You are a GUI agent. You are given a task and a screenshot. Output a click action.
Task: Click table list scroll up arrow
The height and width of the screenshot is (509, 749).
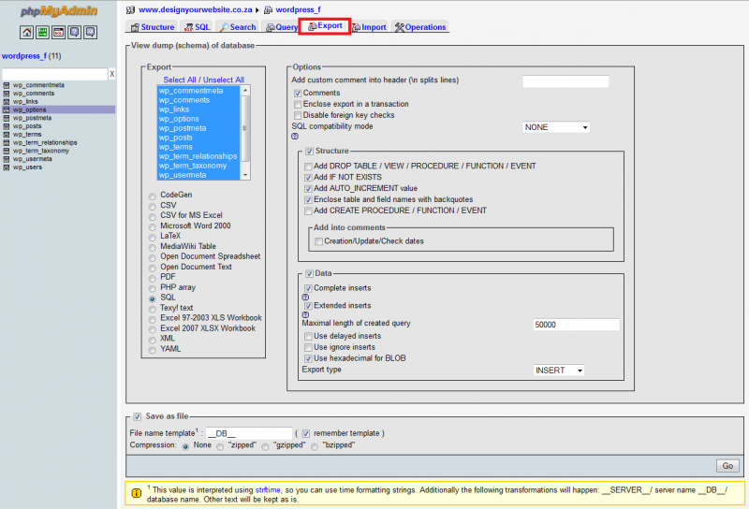tap(245, 90)
